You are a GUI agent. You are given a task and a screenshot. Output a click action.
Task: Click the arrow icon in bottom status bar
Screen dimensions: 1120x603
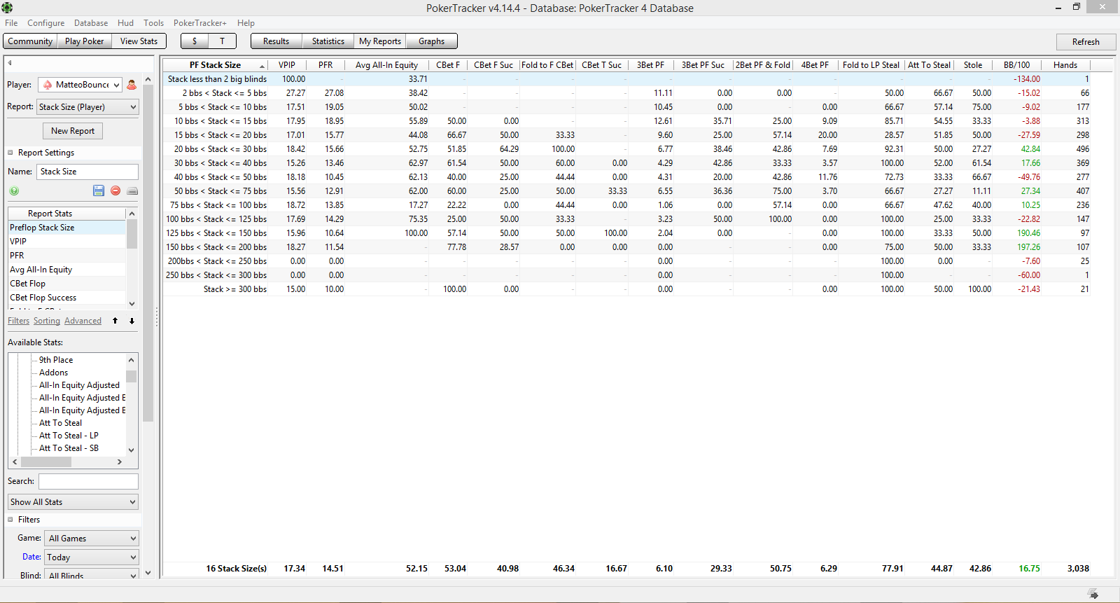tap(1093, 594)
